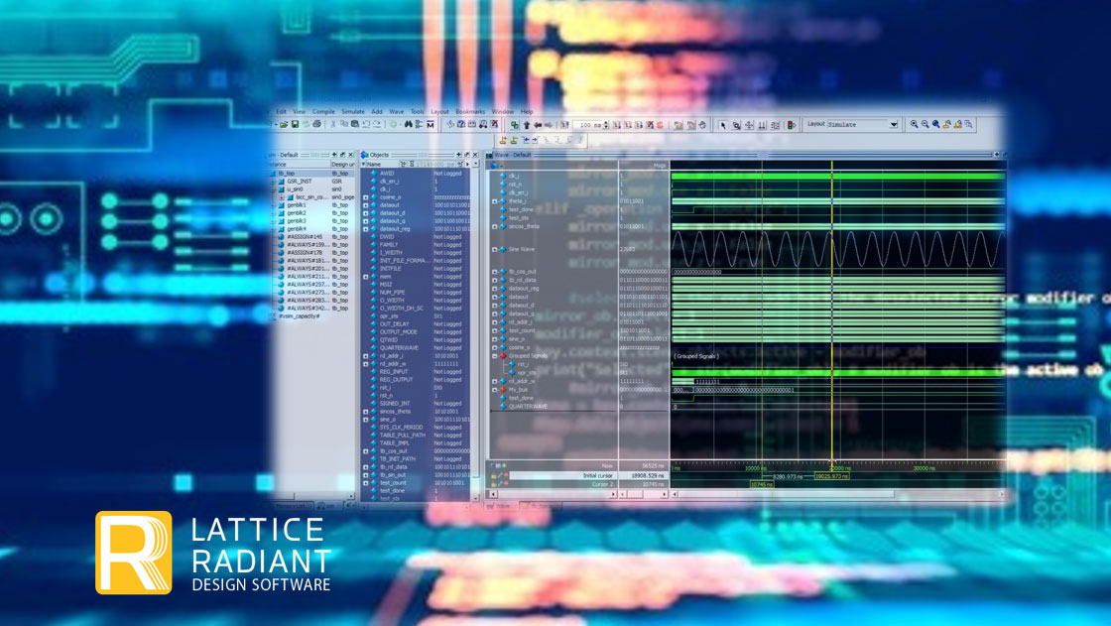Expand the My_bus signal in Wave
Screen dimensions: 1111x626
coord(495,390)
